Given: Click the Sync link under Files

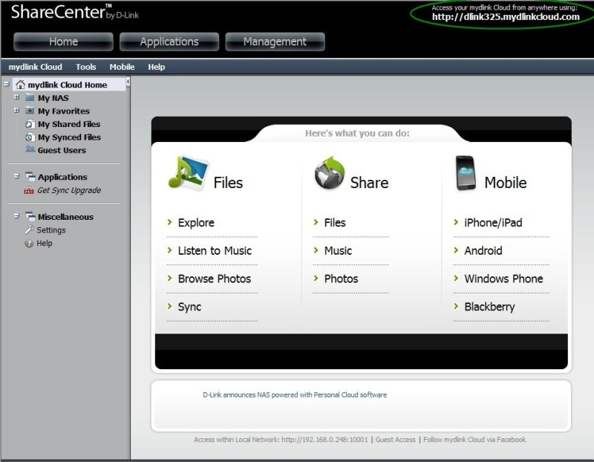Looking at the screenshot, I should click(x=189, y=307).
